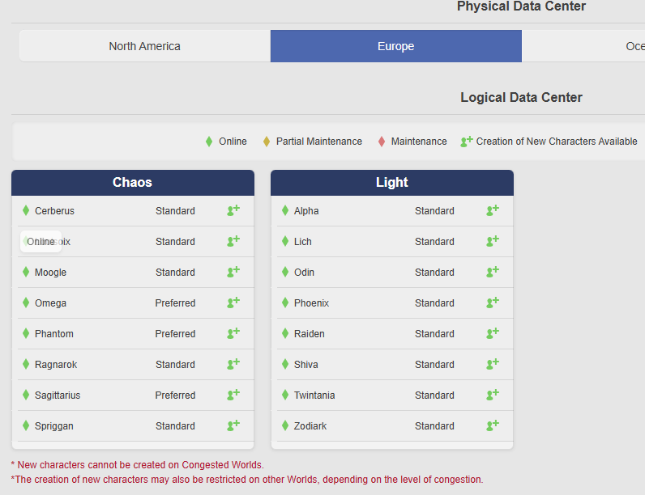
Task: Select the Cerberus world name
Action: (x=55, y=211)
